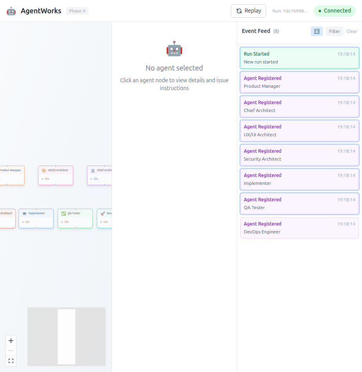The image size is (362, 372).
Task: Expand the Run Started event card
Action: 299,58
